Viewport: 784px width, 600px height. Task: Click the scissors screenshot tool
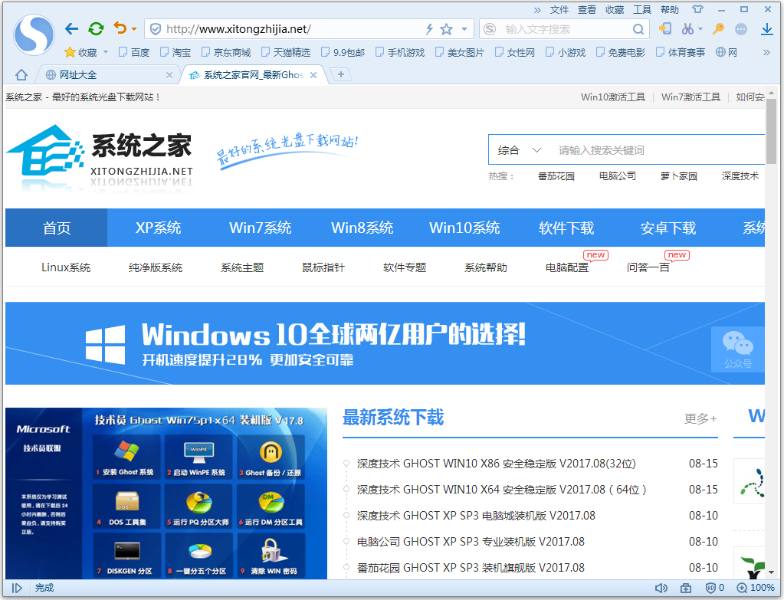[687, 28]
